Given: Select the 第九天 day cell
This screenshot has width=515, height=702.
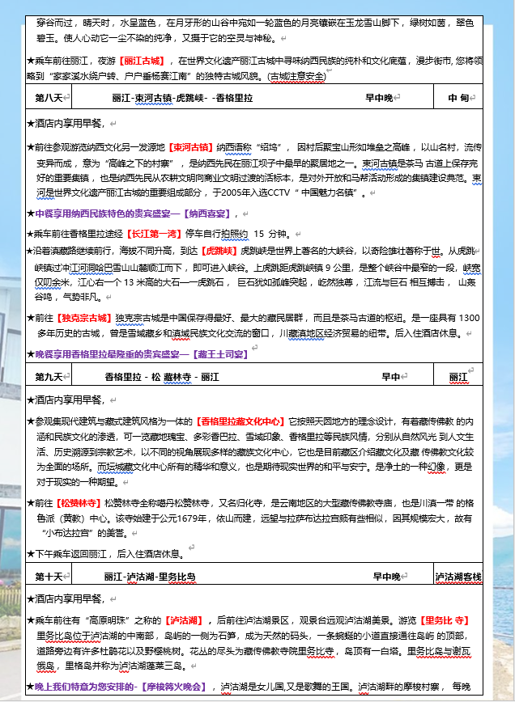Looking at the screenshot, I should 49,374.
